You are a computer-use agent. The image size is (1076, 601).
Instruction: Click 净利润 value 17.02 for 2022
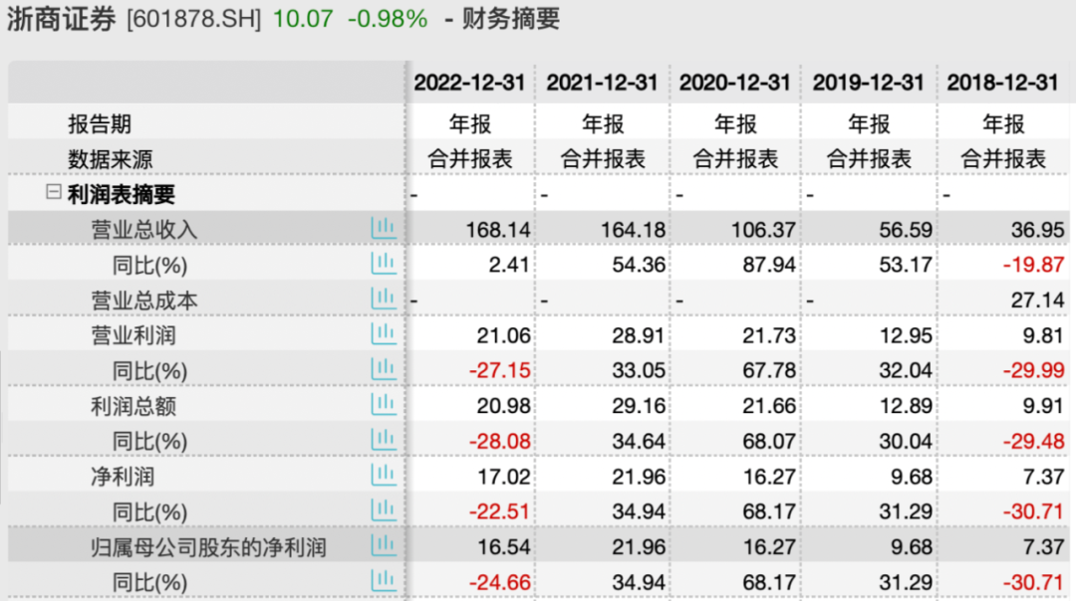(x=504, y=477)
